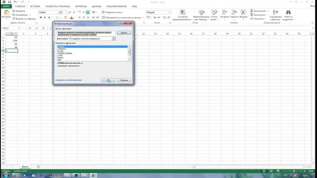The image size is (317, 178).
Task: Click the add new sheet plus button
Action: pyautogui.click(x=38, y=167)
